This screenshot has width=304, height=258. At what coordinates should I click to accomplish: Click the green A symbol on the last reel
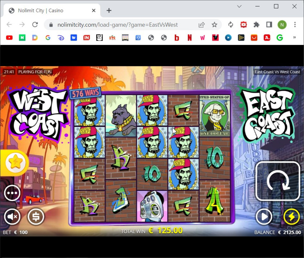point(215,201)
